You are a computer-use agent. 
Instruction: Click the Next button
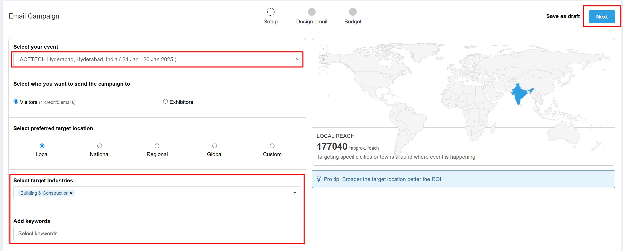pyautogui.click(x=602, y=17)
